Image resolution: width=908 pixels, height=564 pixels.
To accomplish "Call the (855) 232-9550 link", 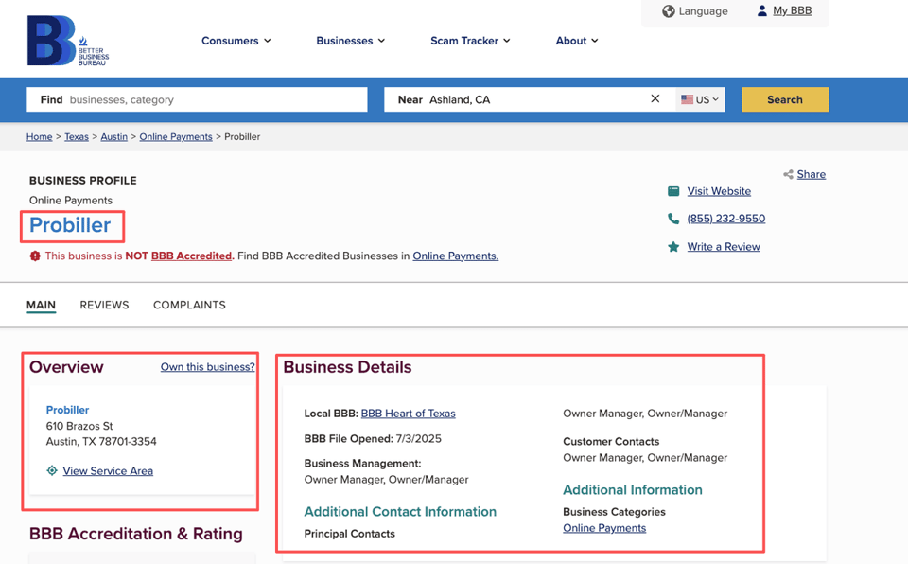I will pyautogui.click(x=726, y=219).
